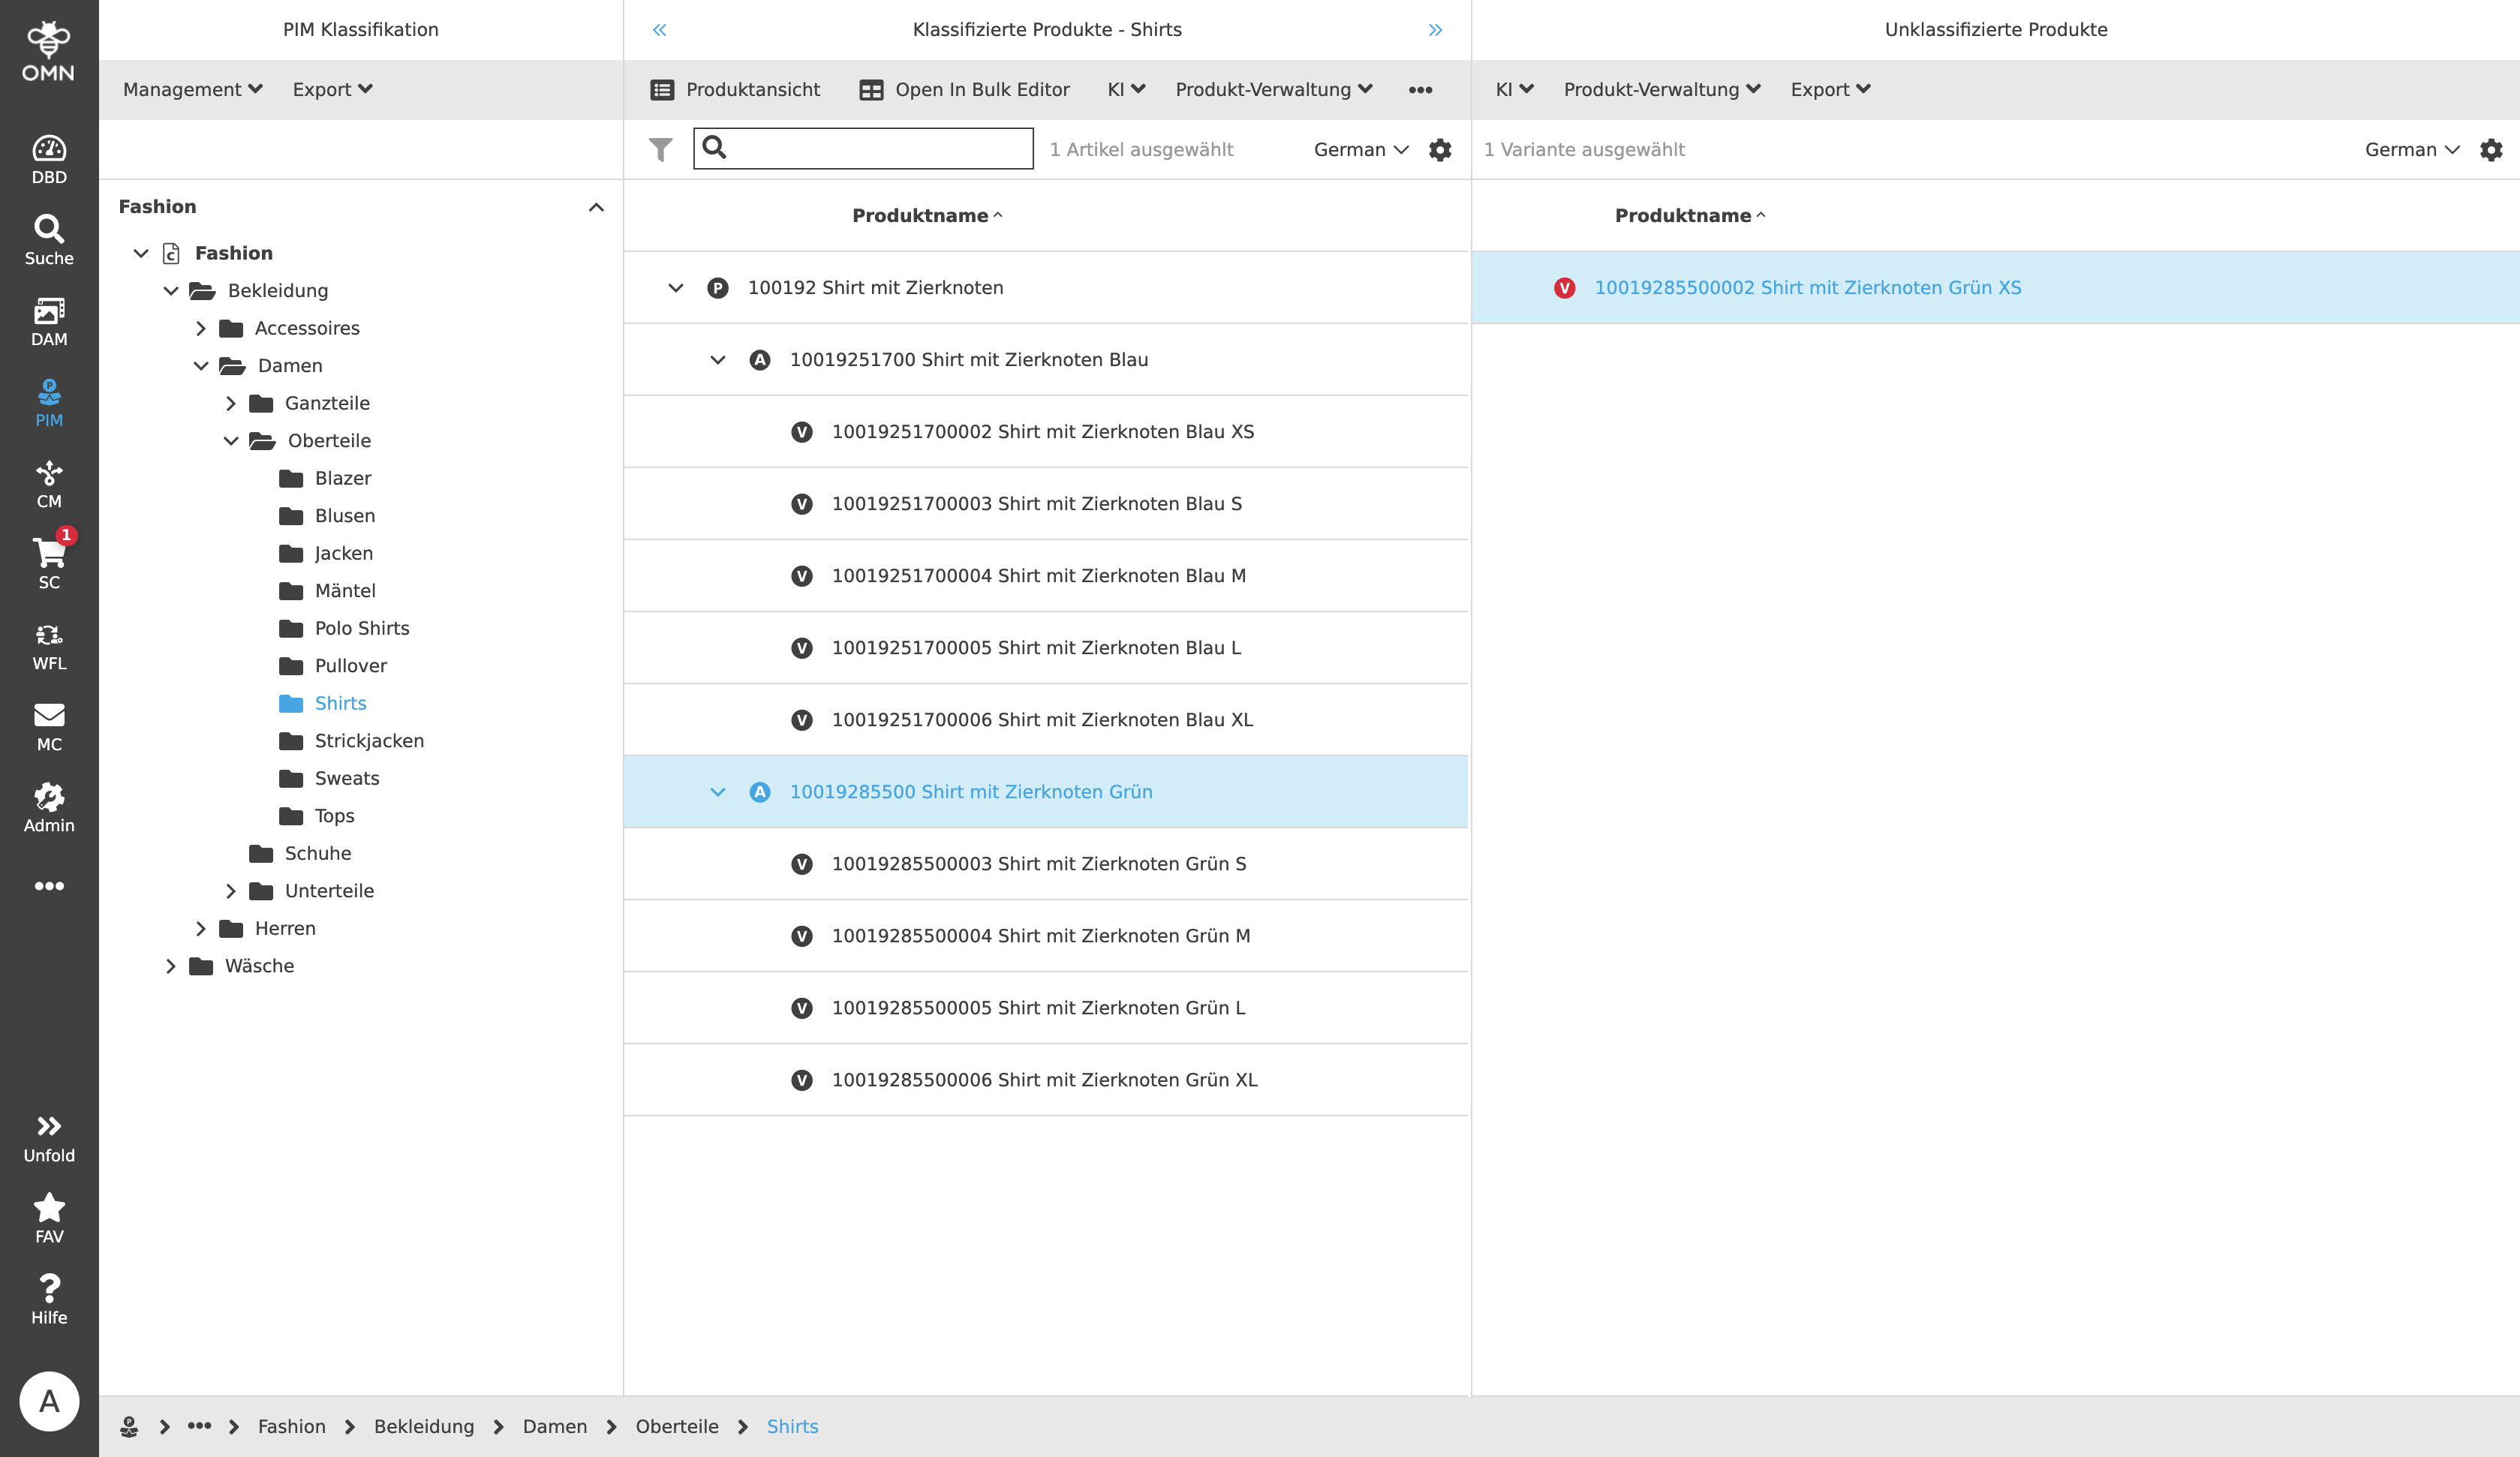This screenshot has height=1457, width=2520.
Task: Click the Hilfe help icon
Action: click(x=49, y=1296)
